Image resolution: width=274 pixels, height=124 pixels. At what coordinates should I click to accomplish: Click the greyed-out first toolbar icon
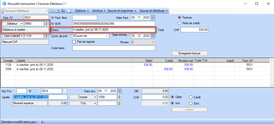pos(52,11)
